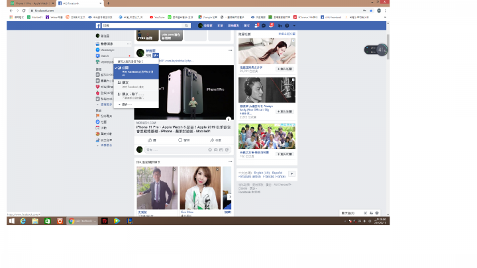Dismiss the man in suit friend suggestion

[x=175, y=169]
